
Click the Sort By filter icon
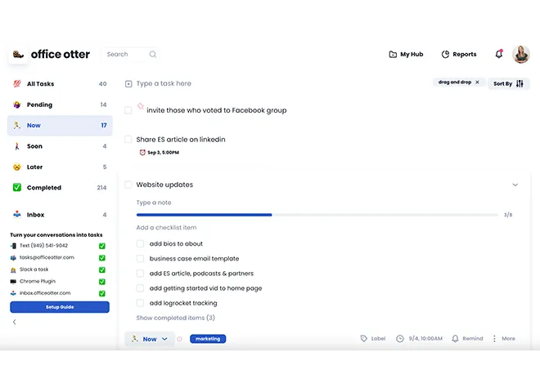click(520, 83)
